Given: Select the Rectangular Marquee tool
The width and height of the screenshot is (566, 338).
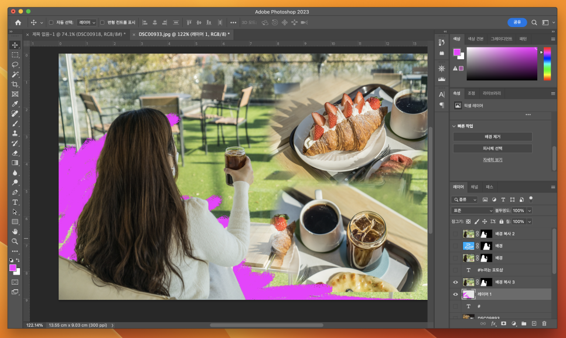Looking at the screenshot, I should tap(15, 55).
